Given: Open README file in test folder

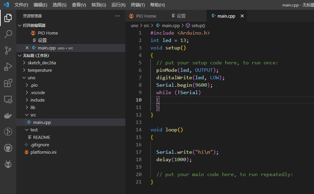Looking at the screenshot, I should [71, 137].
